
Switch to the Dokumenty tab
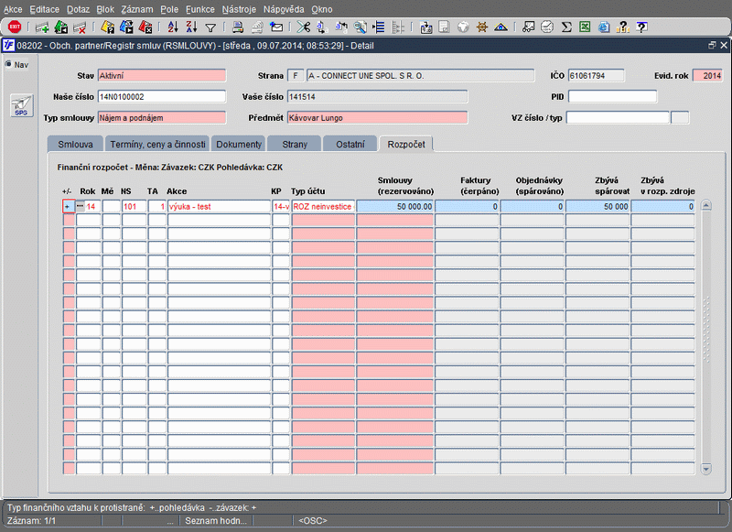pos(239,145)
